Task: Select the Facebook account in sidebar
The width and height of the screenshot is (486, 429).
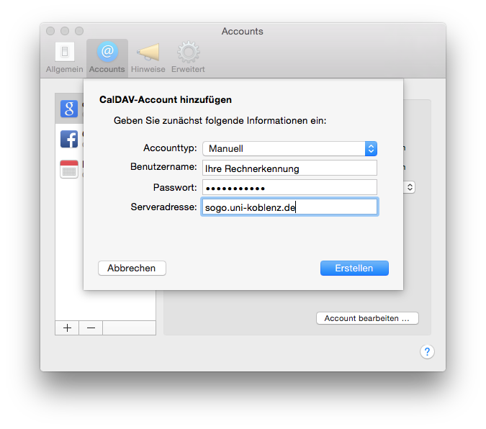Action: (69, 139)
